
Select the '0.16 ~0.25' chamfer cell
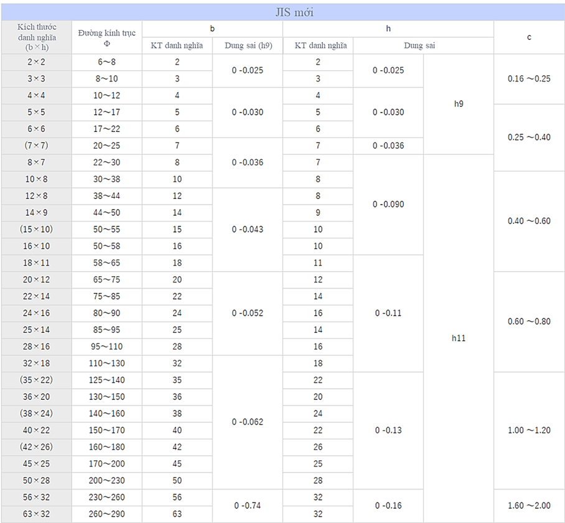[529, 79]
